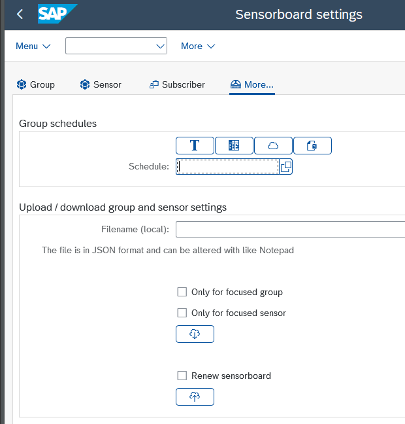405x424 pixels.
Task: Click into the Filename (local) field
Action: click(x=290, y=229)
